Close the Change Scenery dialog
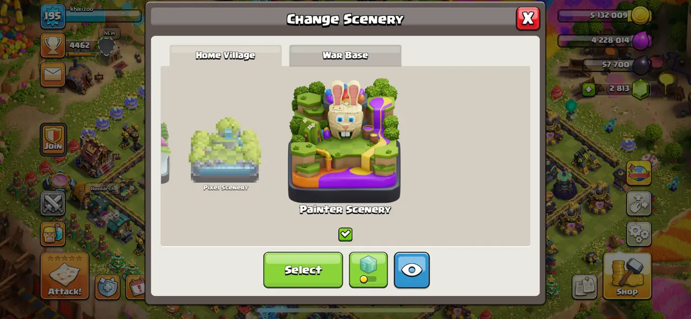The image size is (691, 319). coord(528,18)
